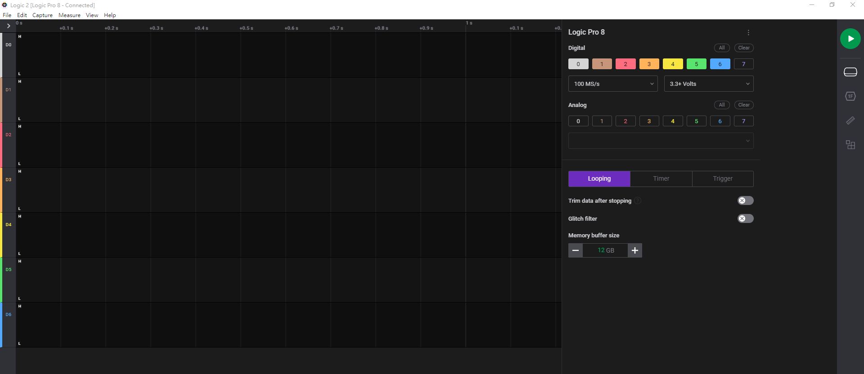The height and width of the screenshot is (374, 864).
Task: Enable analog channel 0
Action: pos(578,121)
